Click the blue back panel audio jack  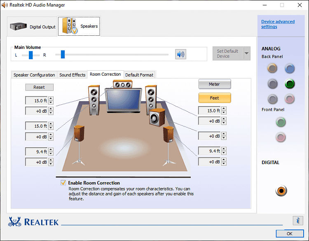[x=290, y=68]
